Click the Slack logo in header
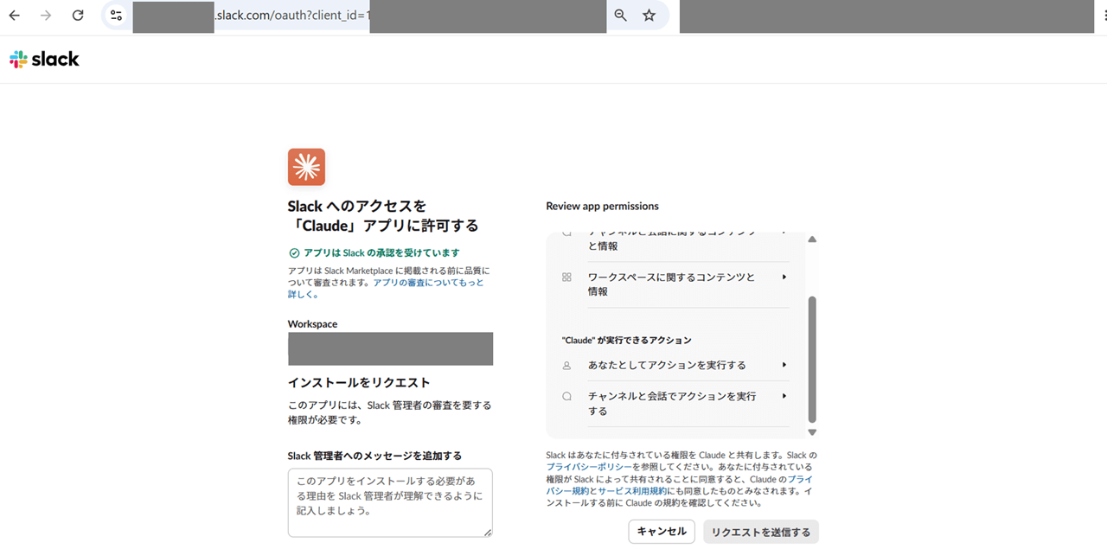The image size is (1107, 549). tap(44, 59)
